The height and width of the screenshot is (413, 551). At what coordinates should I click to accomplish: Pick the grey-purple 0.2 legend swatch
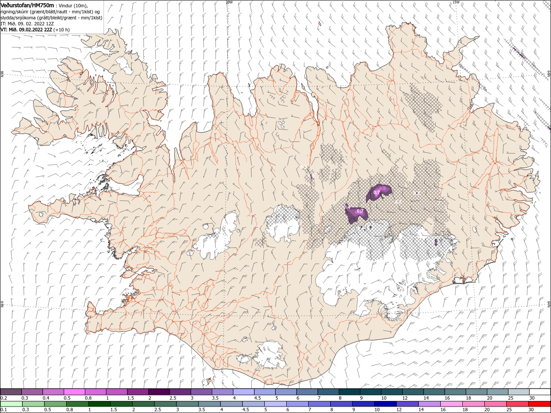point(11,392)
